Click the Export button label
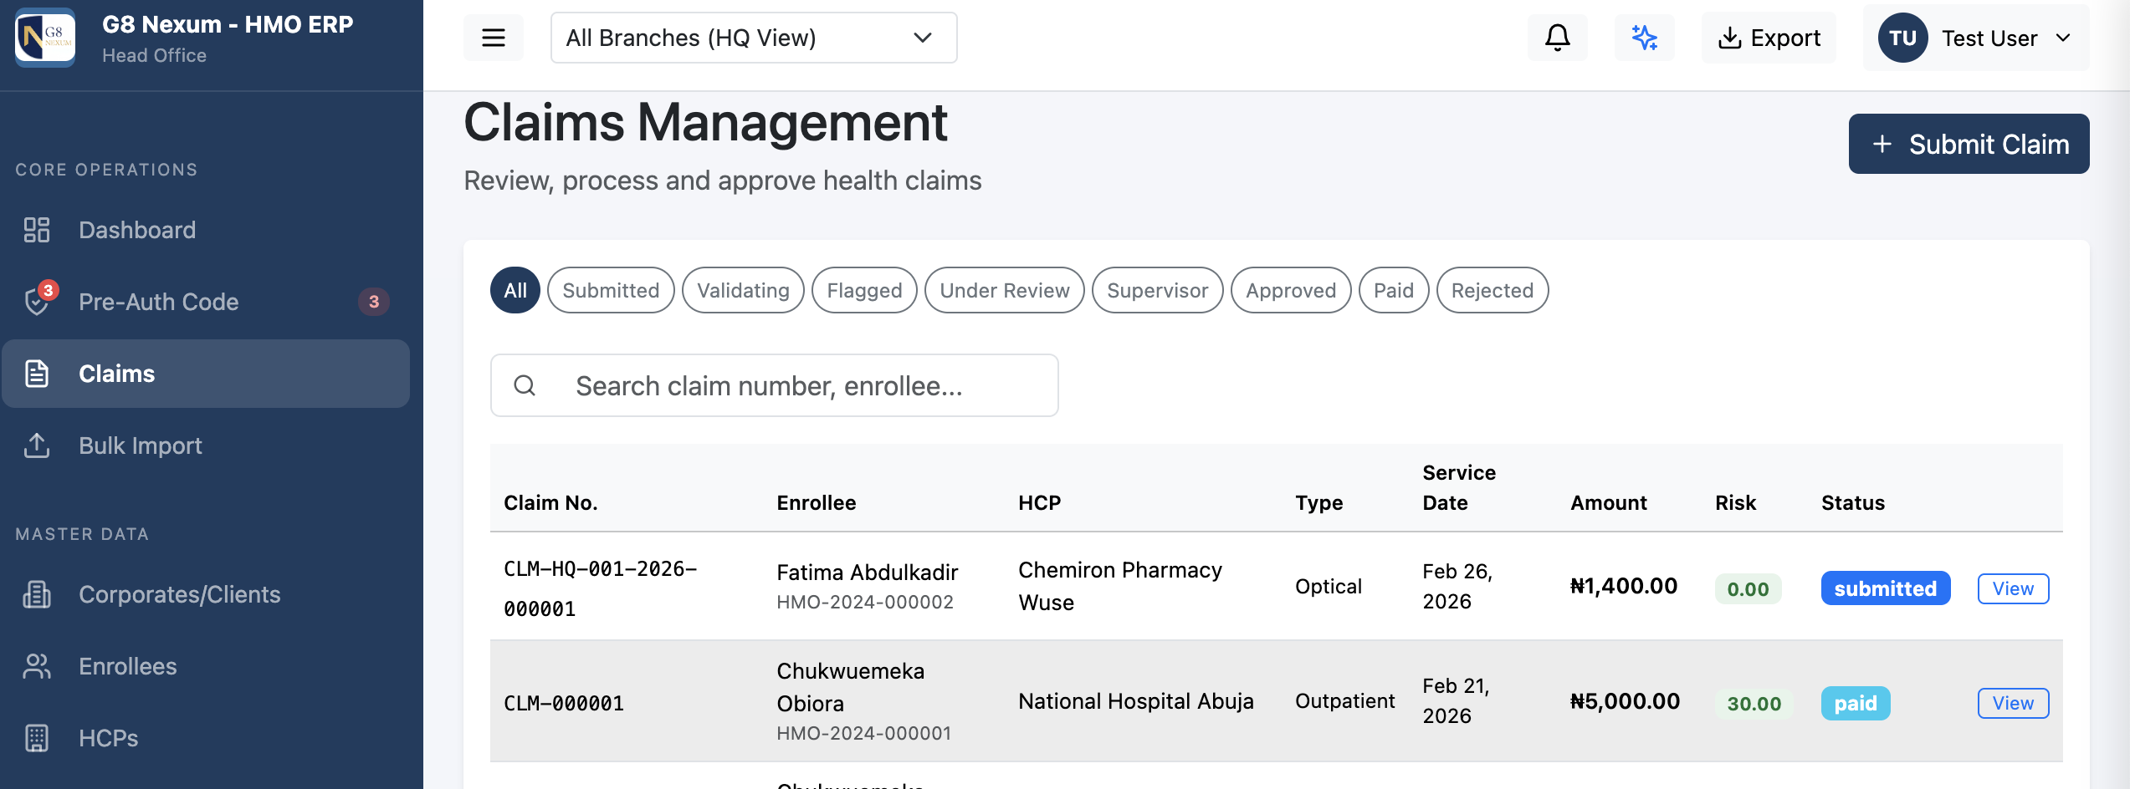Screen dimensions: 2130x789 coord(1785,38)
